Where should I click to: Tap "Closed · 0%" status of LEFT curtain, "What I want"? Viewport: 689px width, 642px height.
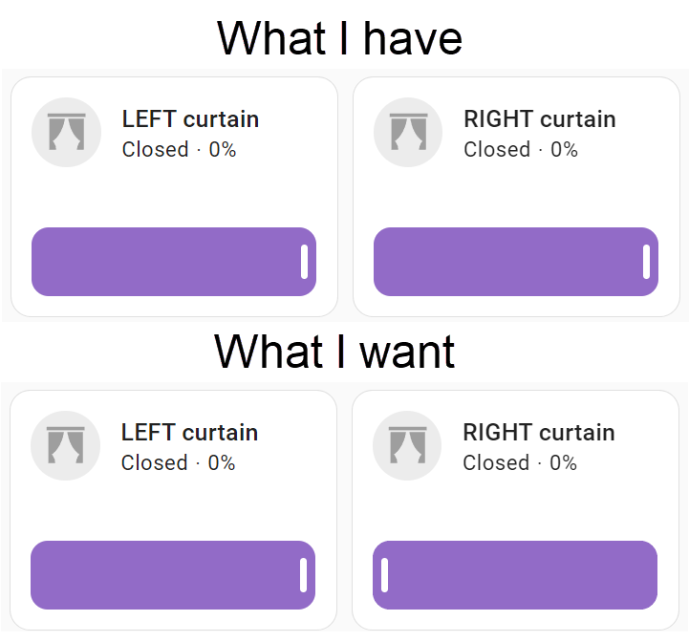178,463
